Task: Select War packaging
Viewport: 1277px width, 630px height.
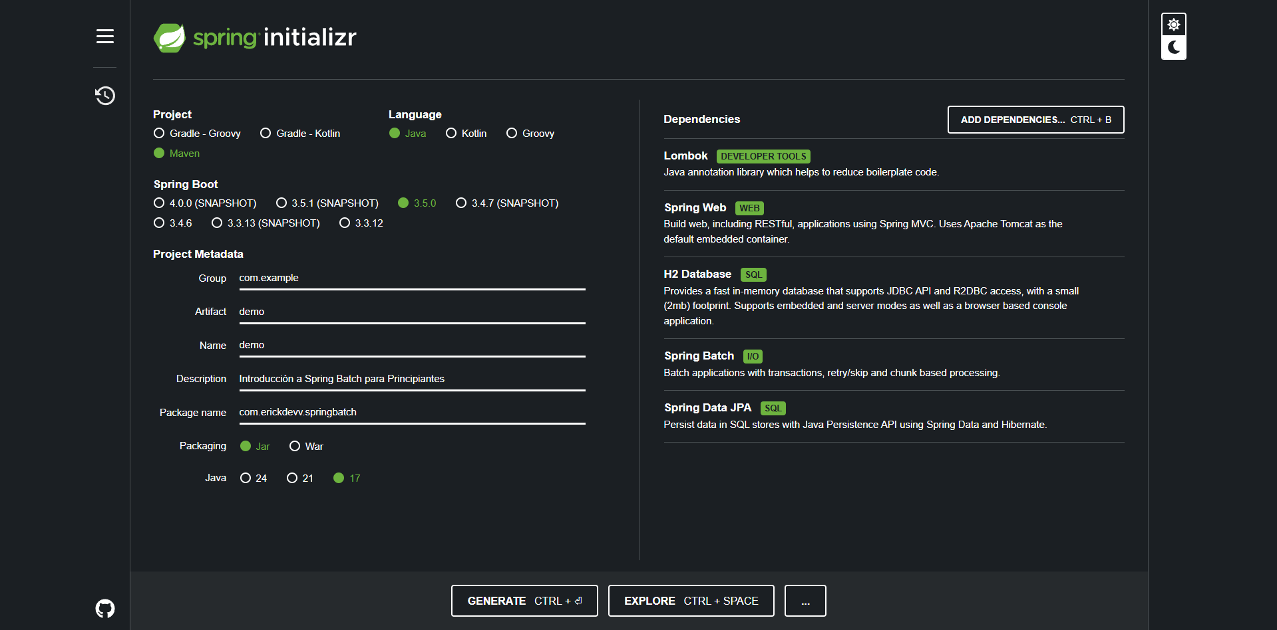Action: 306,447
